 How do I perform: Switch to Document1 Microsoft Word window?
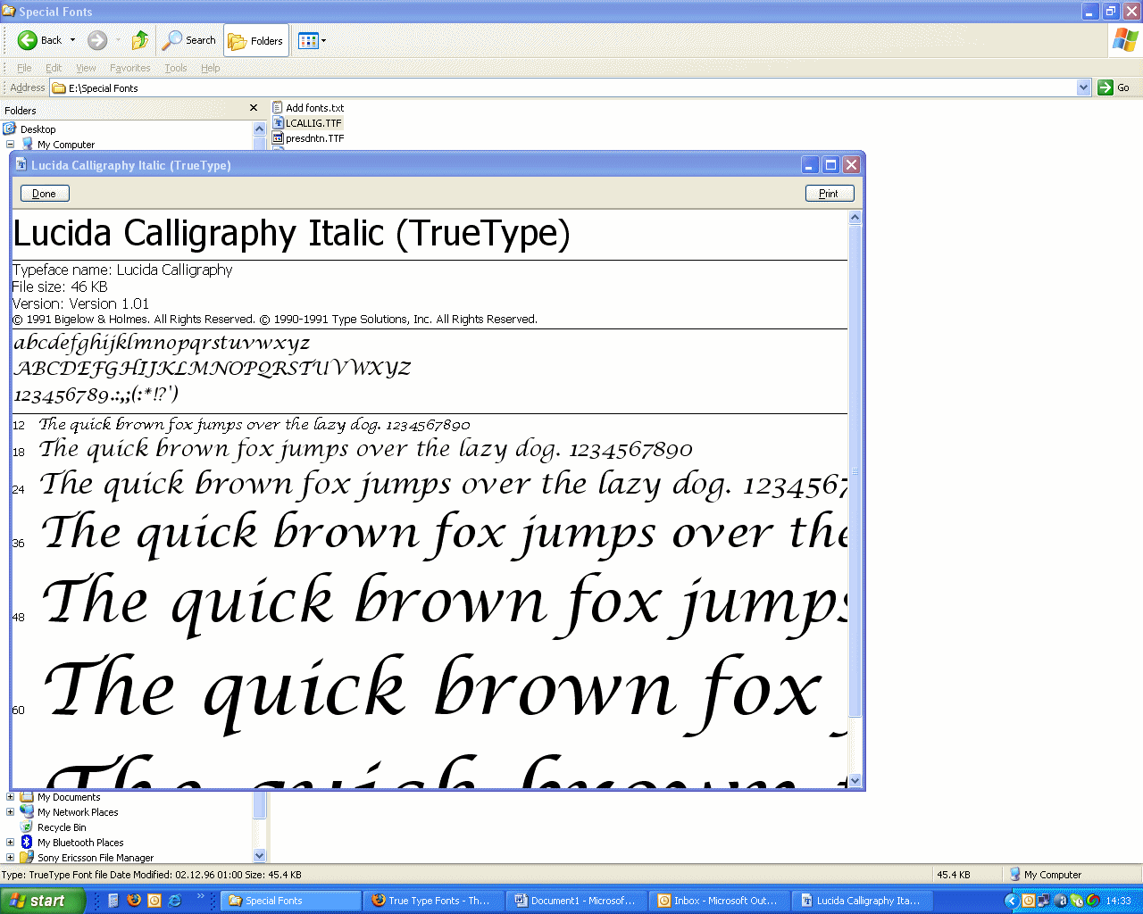[x=577, y=901]
